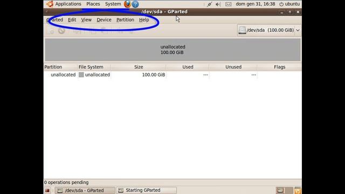Screen dimensions: 345x194
Task: Minimize the GParted window
Action: tap(282, 12)
